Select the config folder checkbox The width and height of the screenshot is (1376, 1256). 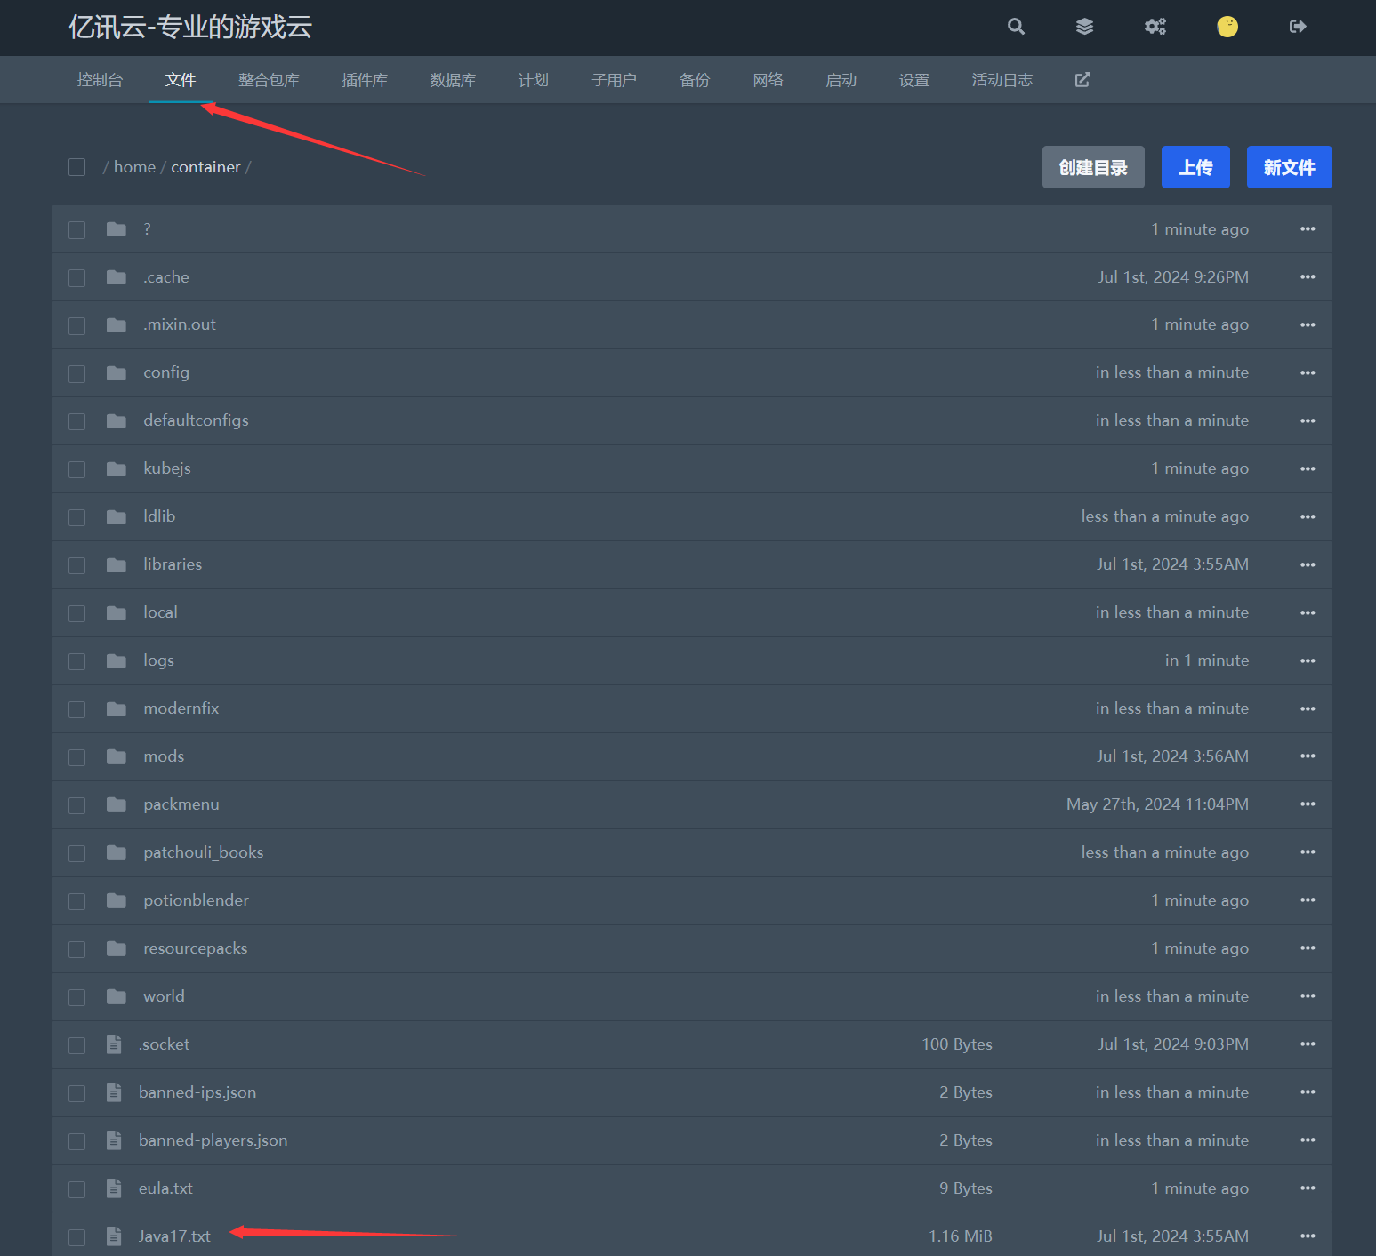[x=77, y=374]
